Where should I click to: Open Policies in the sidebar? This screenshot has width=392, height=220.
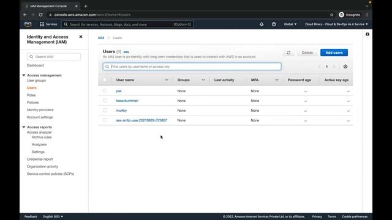[x=32, y=103]
